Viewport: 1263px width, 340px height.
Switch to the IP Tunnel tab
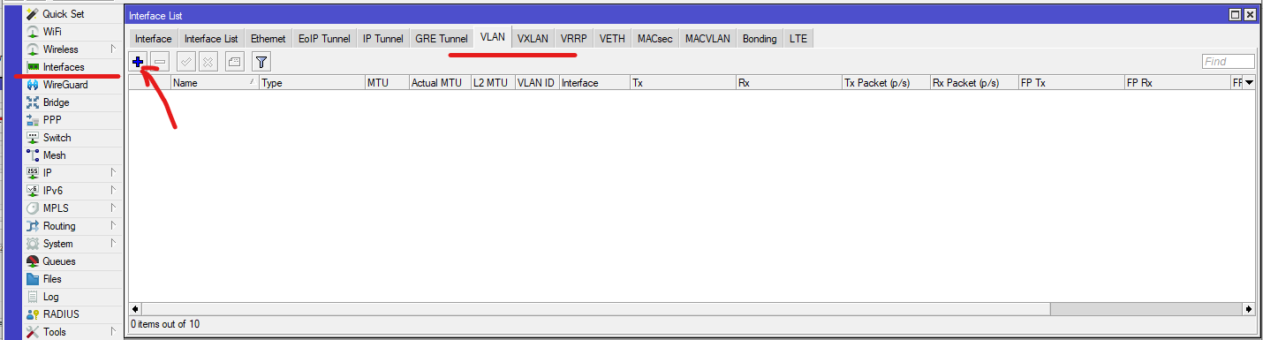pyautogui.click(x=383, y=39)
